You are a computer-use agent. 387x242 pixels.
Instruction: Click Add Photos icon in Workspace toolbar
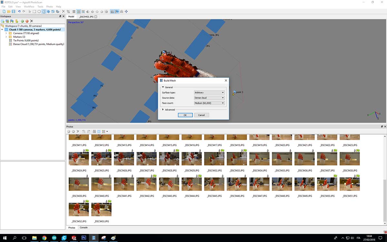7,21
